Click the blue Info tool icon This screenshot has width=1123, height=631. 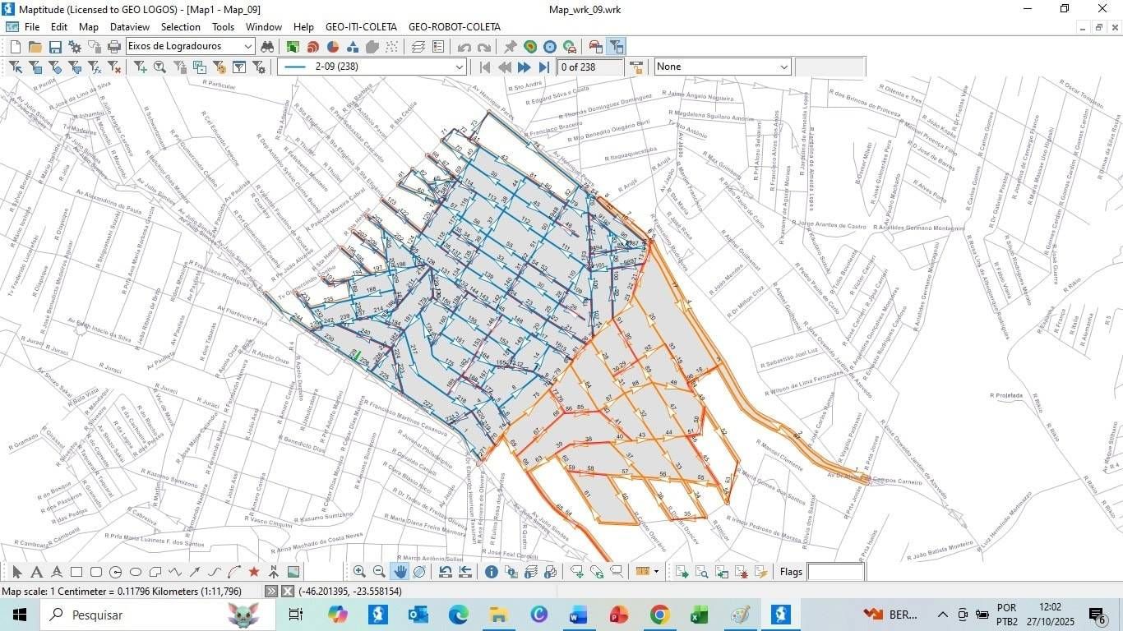(x=491, y=572)
